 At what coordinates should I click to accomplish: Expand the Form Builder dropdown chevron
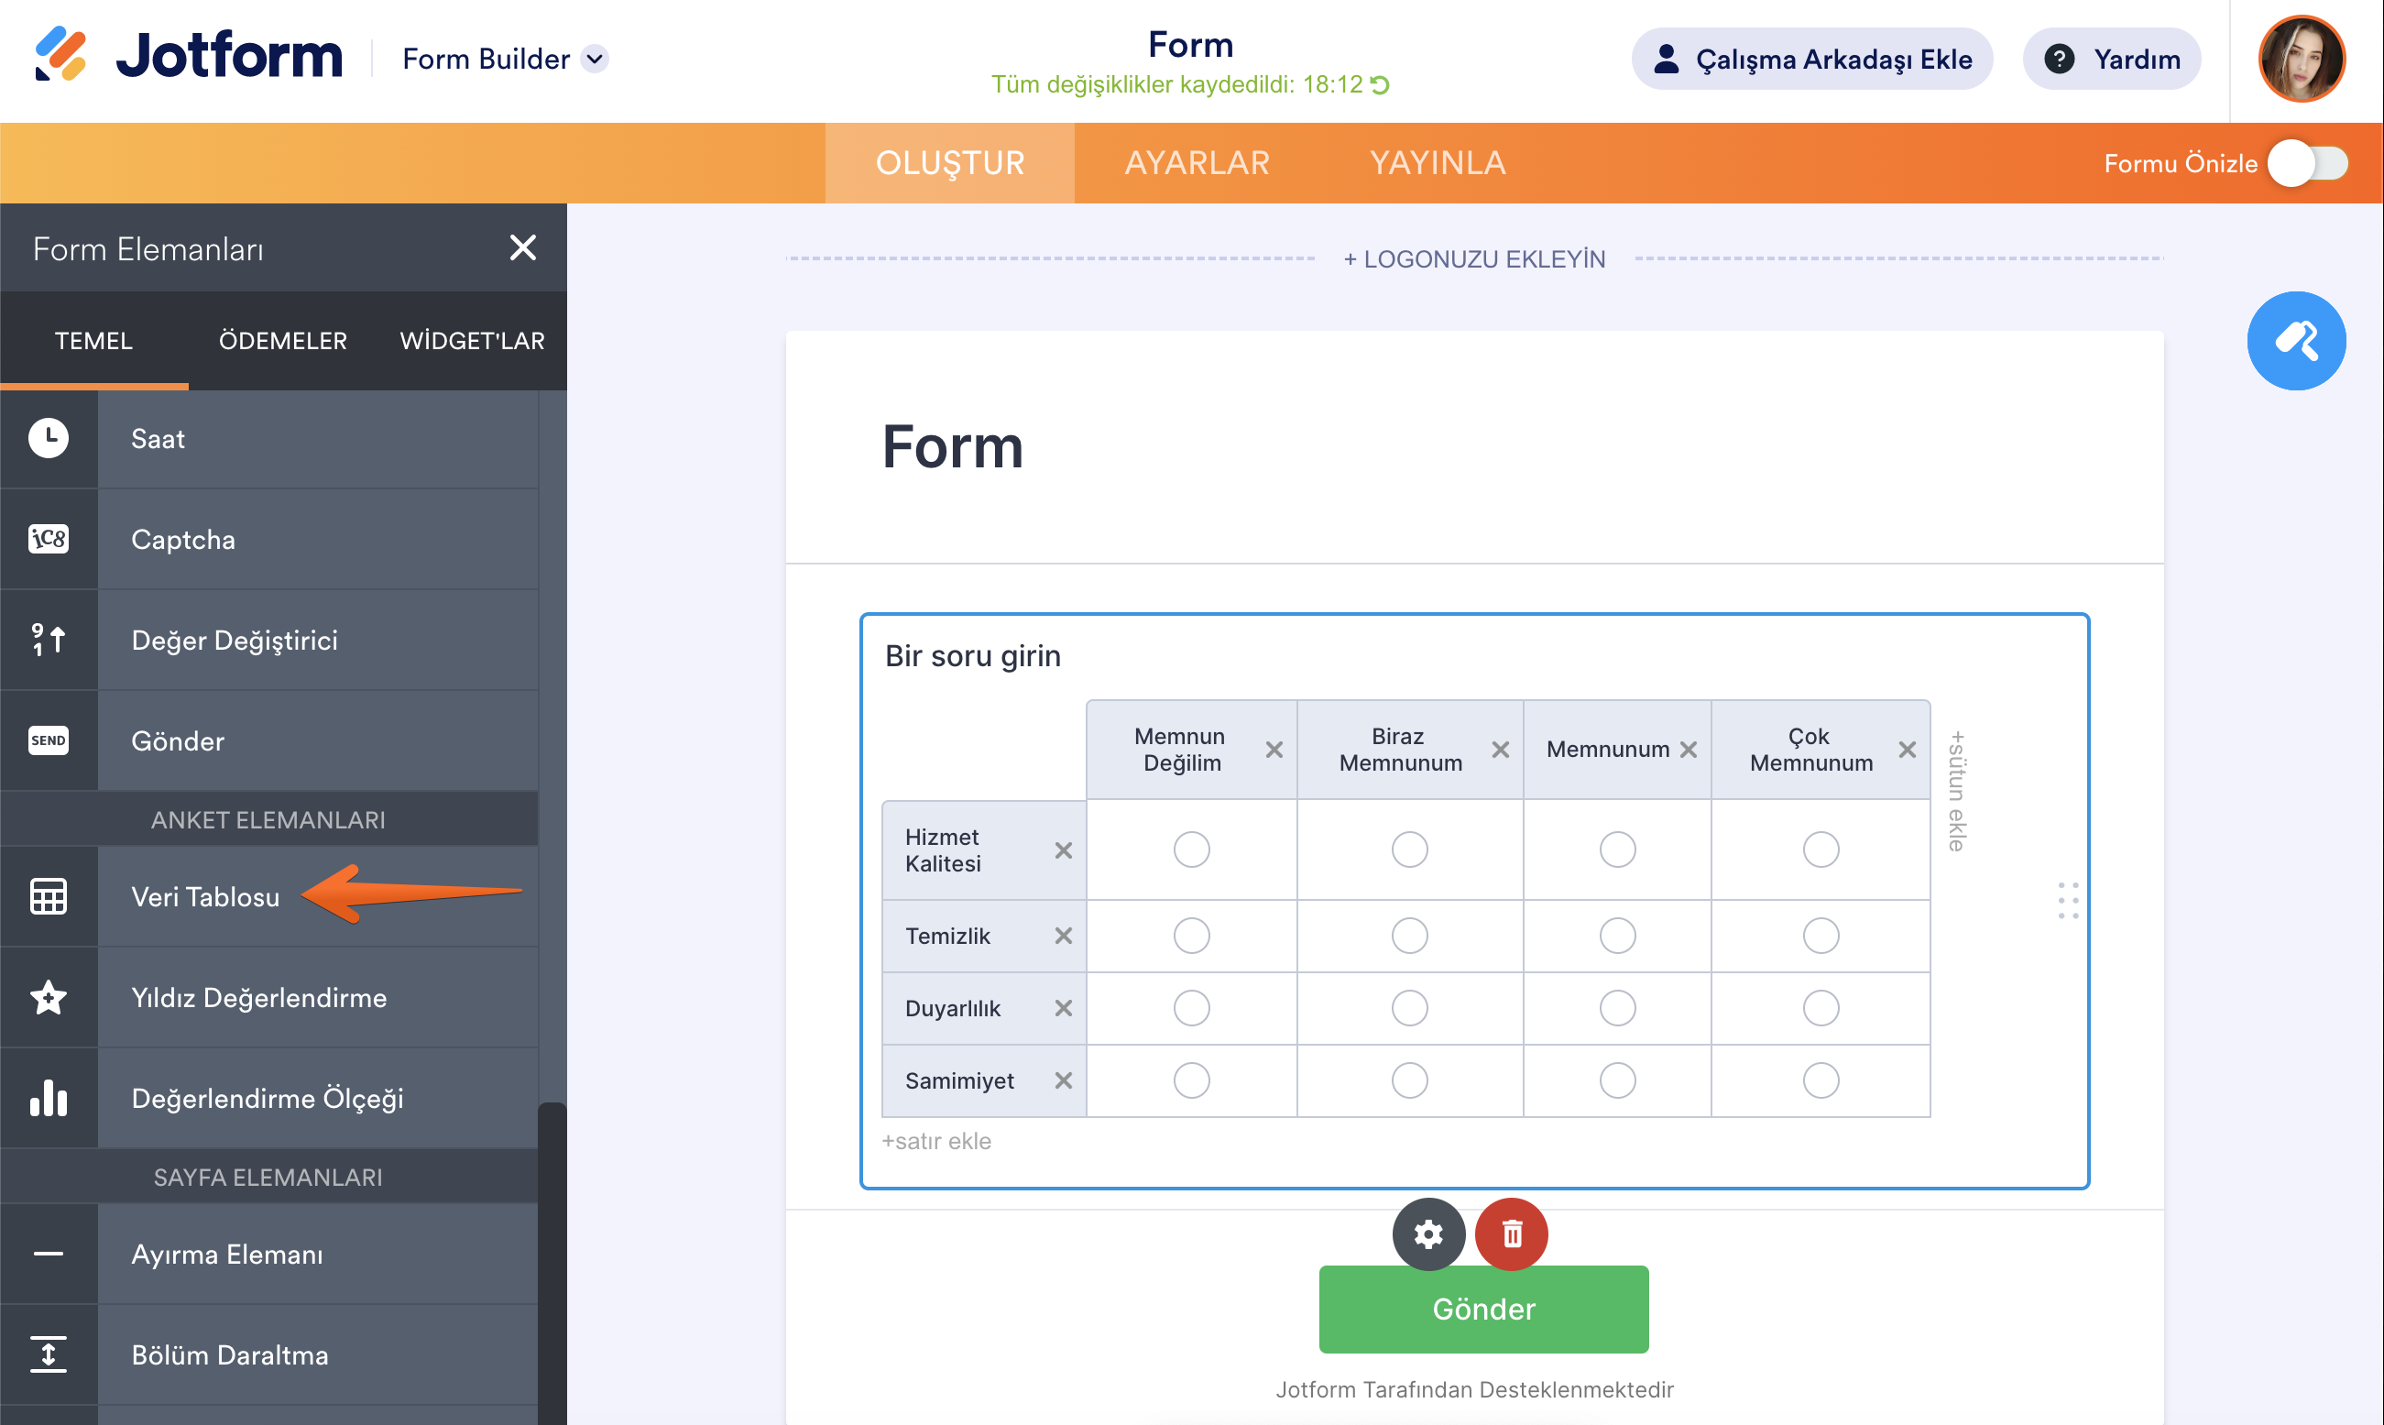tap(595, 60)
